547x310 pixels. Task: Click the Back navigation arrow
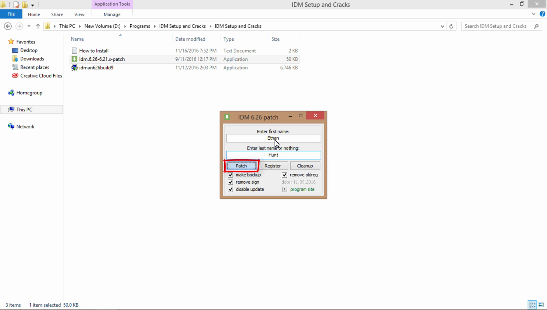(8, 26)
